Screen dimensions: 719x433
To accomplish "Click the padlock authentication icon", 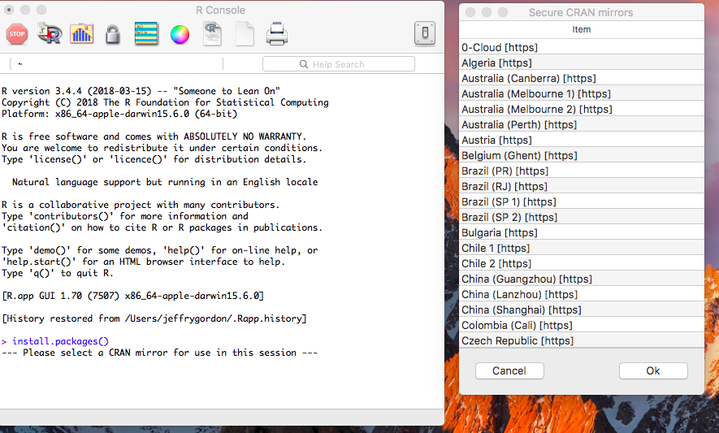I will (x=113, y=34).
